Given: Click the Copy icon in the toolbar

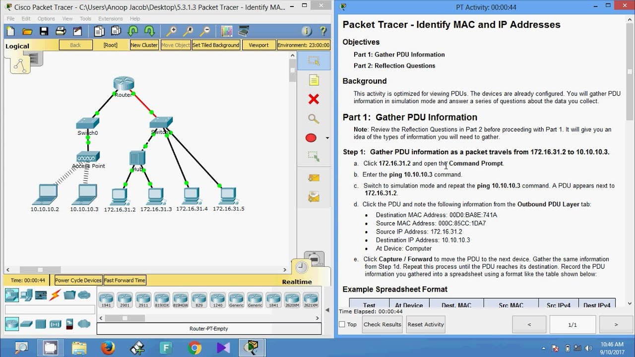Looking at the screenshot, I should pos(99,32).
